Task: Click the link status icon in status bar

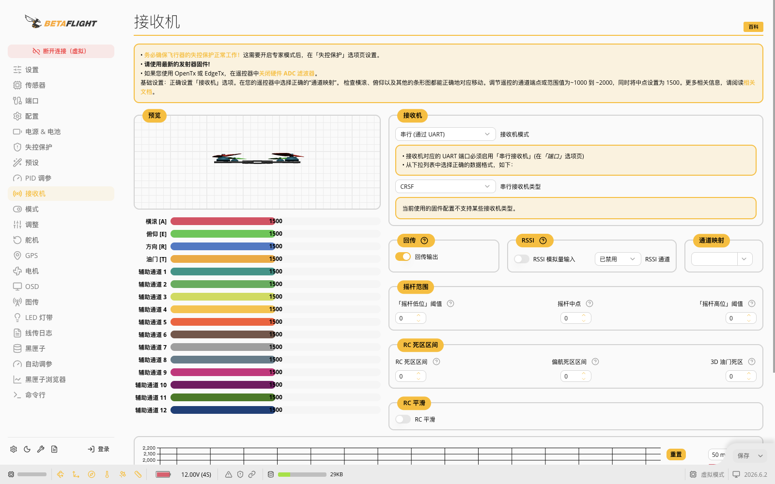Action: pos(252,474)
